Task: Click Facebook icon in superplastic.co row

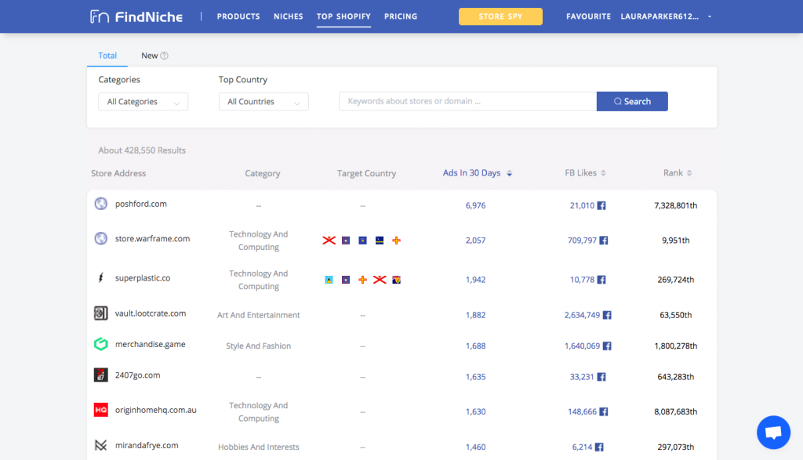Action: click(601, 280)
